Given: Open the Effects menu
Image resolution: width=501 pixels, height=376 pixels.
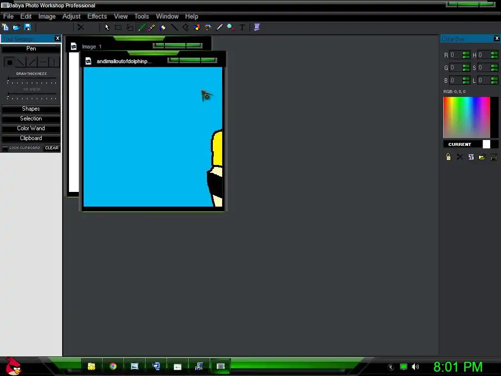Looking at the screenshot, I should (97, 16).
